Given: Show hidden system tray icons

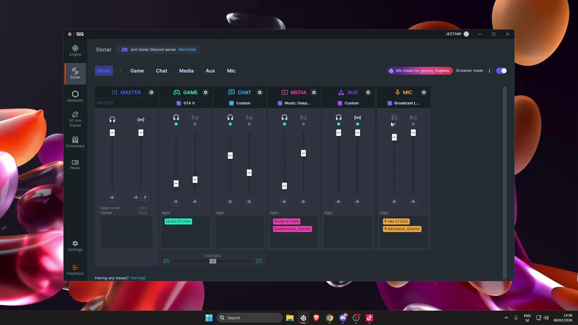Looking at the screenshot, I should (506, 318).
